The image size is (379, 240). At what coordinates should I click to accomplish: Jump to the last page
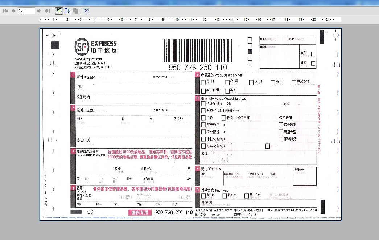(48, 11)
